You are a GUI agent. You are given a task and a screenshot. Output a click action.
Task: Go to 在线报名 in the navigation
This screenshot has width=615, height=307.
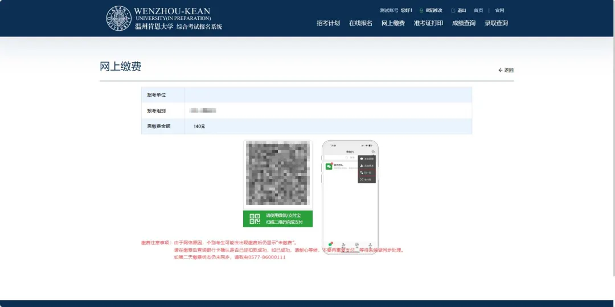360,23
